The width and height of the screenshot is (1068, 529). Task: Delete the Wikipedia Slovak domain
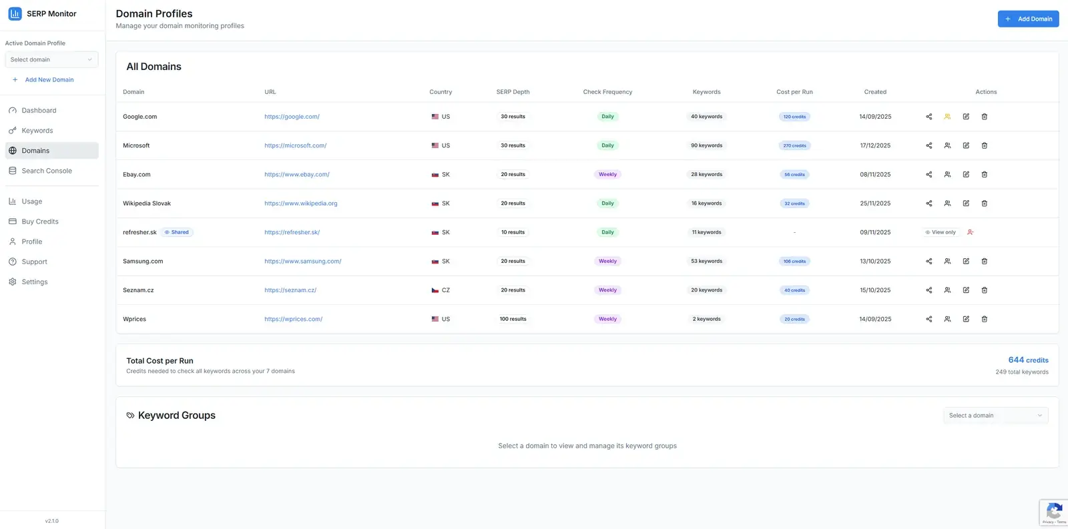985,203
